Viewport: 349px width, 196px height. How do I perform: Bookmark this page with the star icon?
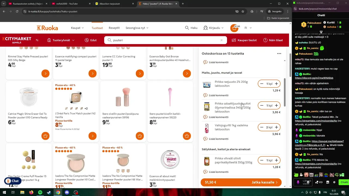tap(243, 11)
